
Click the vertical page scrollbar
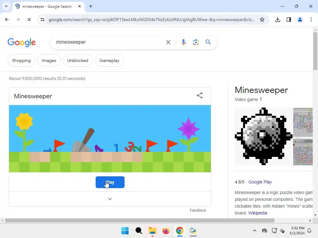pyautogui.click(x=316, y=51)
